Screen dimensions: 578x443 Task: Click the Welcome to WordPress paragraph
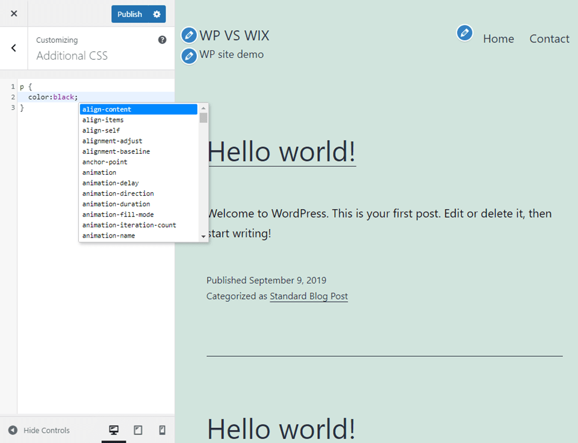[x=380, y=224]
